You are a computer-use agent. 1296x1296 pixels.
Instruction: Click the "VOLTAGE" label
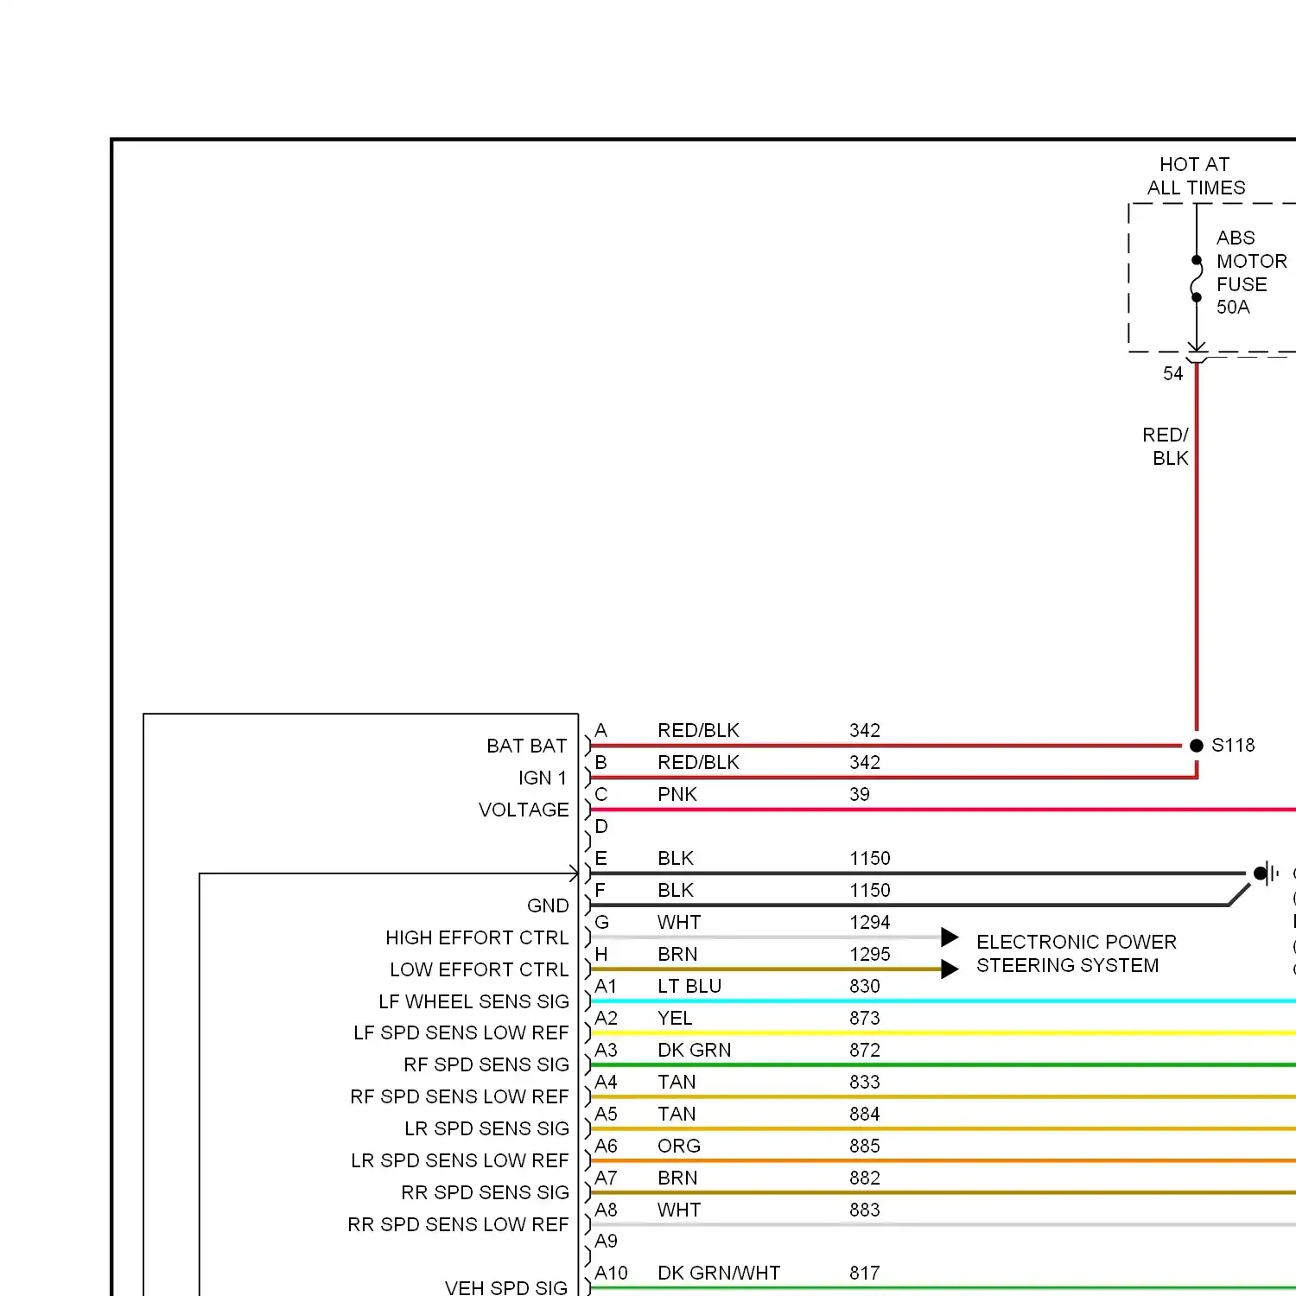[x=524, y=810]
